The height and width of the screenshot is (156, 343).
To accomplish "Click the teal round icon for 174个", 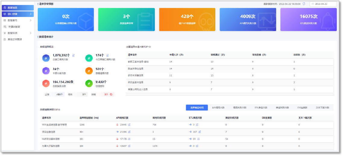I will (89, 58).
